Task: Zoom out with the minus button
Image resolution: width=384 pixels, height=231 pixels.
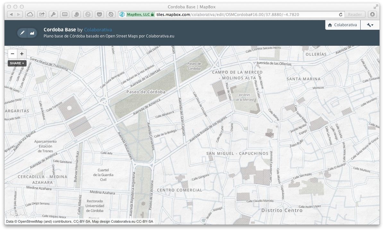Action: tap(12, 54)
